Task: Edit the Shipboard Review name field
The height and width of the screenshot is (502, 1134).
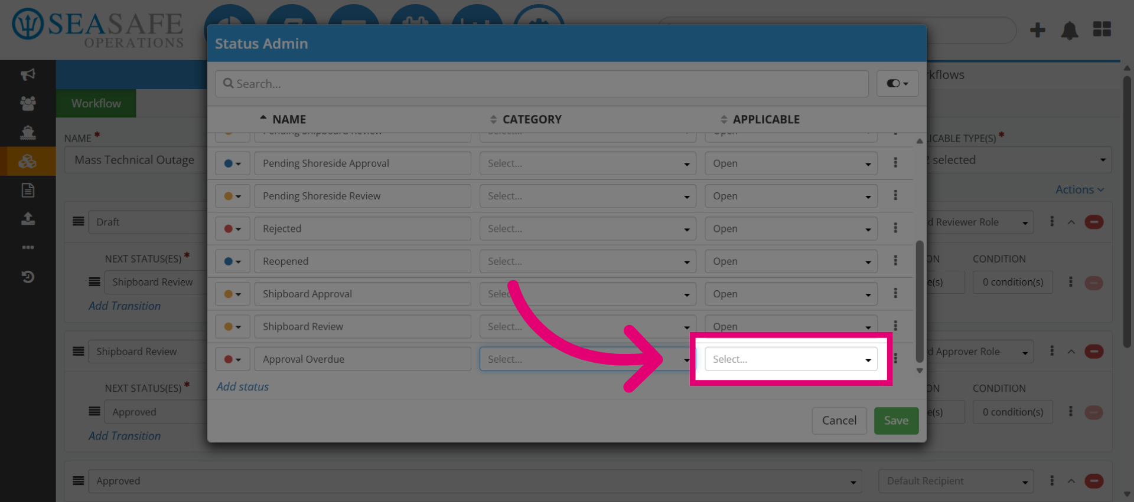Action: 363,327
